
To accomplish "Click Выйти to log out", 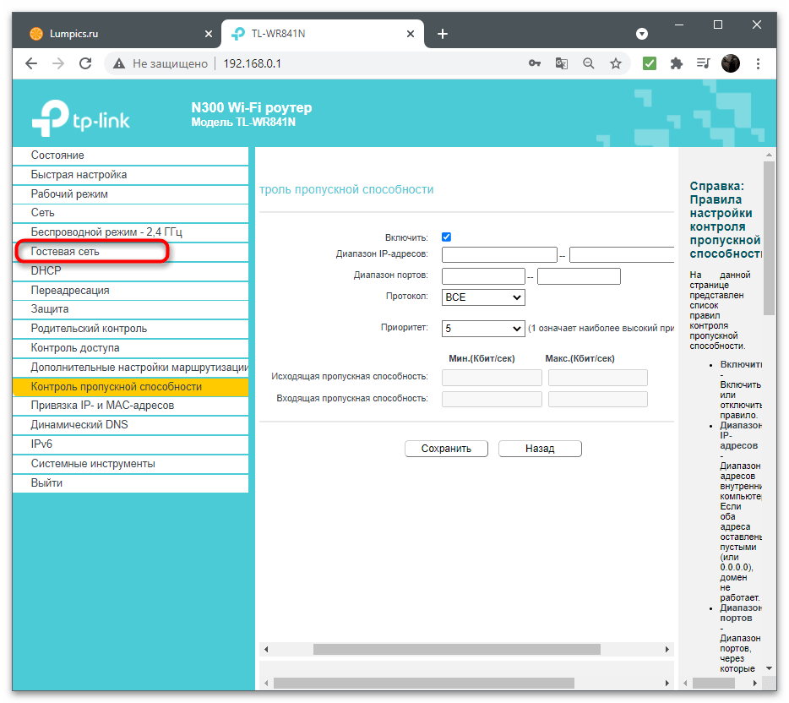I will click(x=130, y=483).
